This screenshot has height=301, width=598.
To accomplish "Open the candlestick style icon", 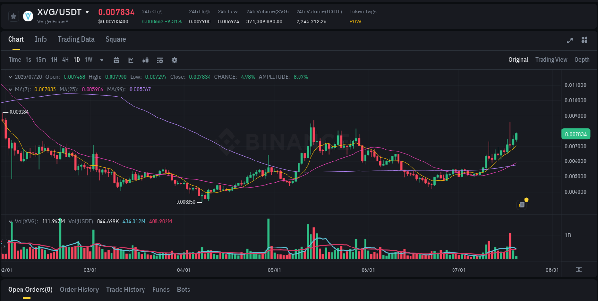I will [145, 60].
